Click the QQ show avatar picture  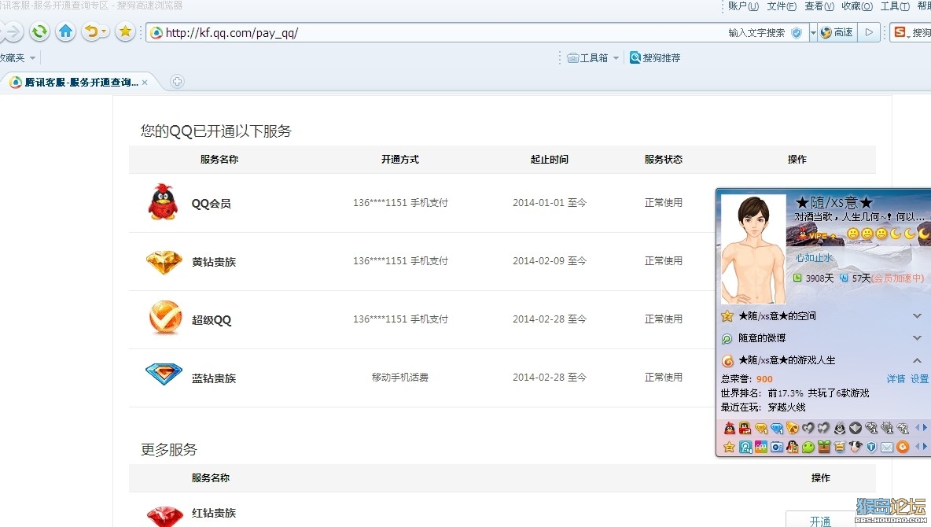(753, 249)
